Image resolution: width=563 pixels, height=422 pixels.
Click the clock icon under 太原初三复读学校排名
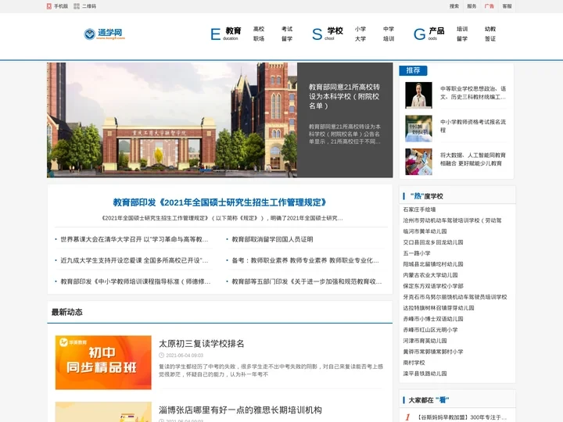click(x=162, y=356)
